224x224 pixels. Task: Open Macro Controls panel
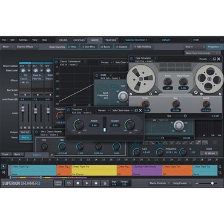[159, 183]
